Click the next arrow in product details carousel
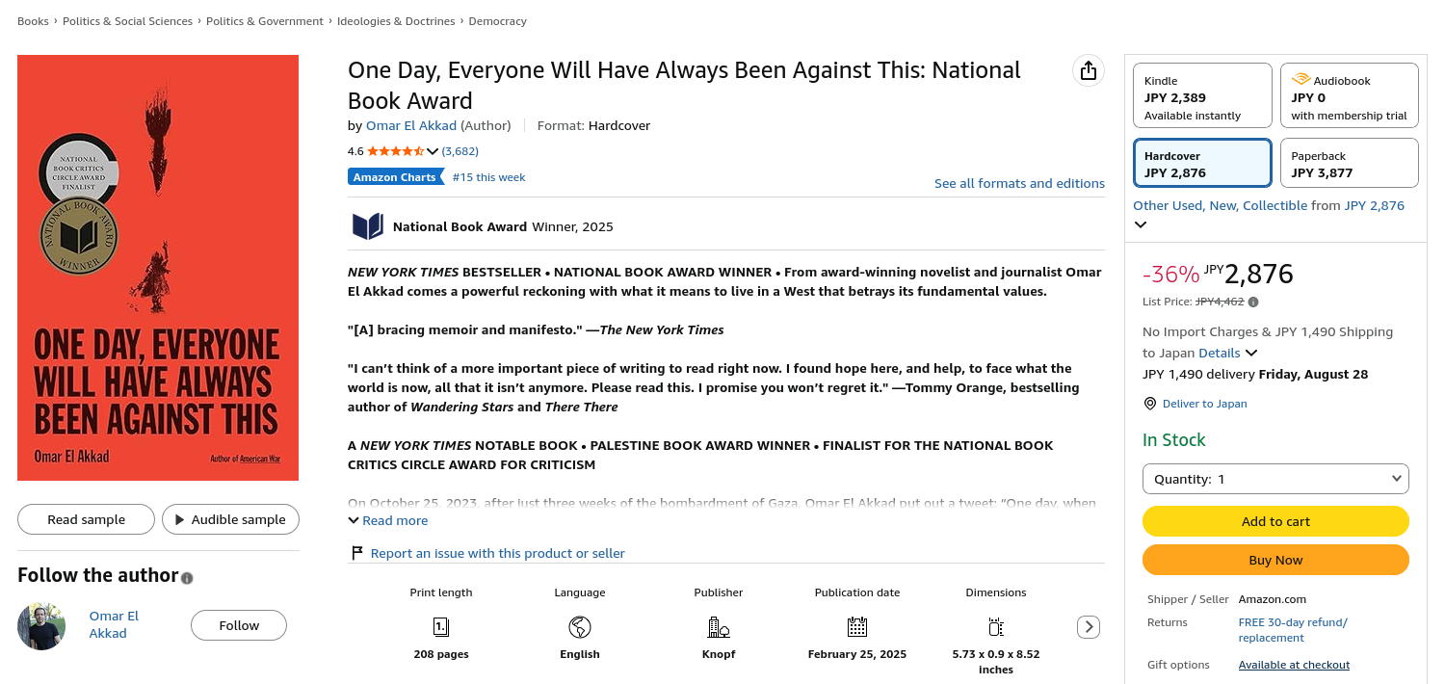1445x684 pixels. (1088, 627)
